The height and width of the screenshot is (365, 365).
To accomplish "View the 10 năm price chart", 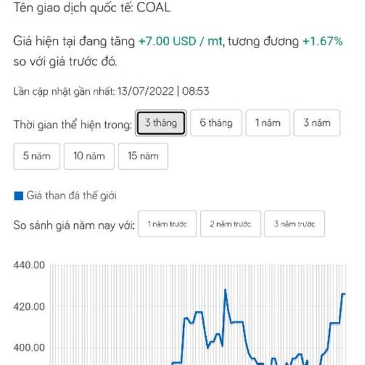I will 89,156.
